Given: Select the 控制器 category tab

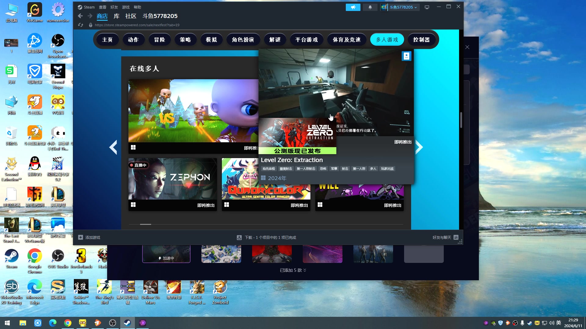Looking at the screenshot, I should click(x=421, y=40).
